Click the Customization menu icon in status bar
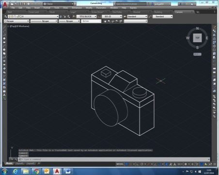This screenshot has height=175, width=219. 215,164
